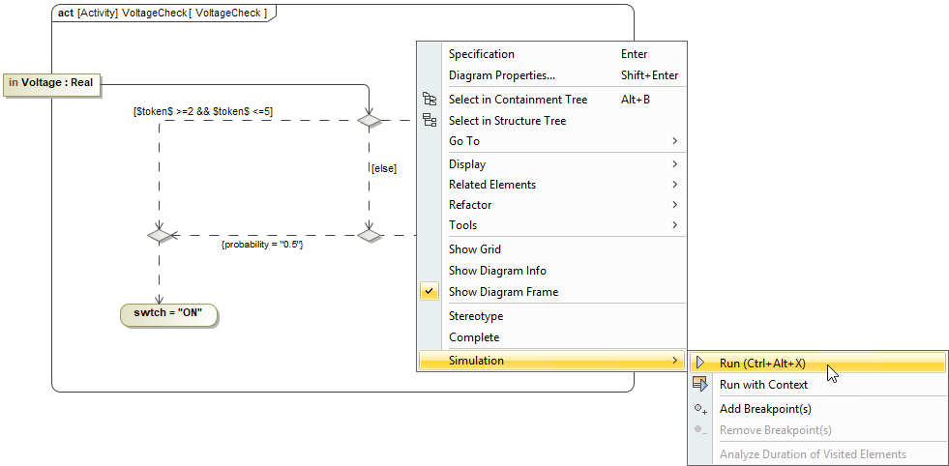Screen dimensions: 949x466
Task: Expand the Related Elements submenu arrow
Action: coord(674,185)
